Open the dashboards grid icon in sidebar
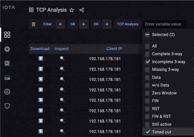 7,35
